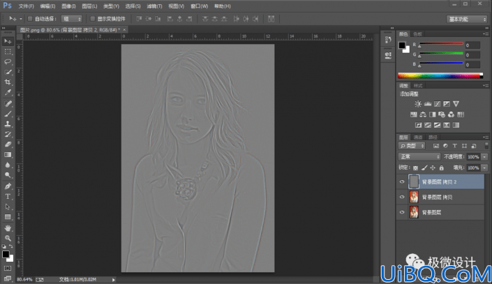Image resolution: width=492 pixels, height=284 pixels.
Task: Open Move tool preset picker arrow
Action: pyautogui.click(x=21, y=19)
